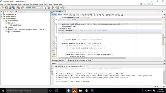
Task: Expand the MySQL JDBC Driver library node
Action: [x=6, y=29]
